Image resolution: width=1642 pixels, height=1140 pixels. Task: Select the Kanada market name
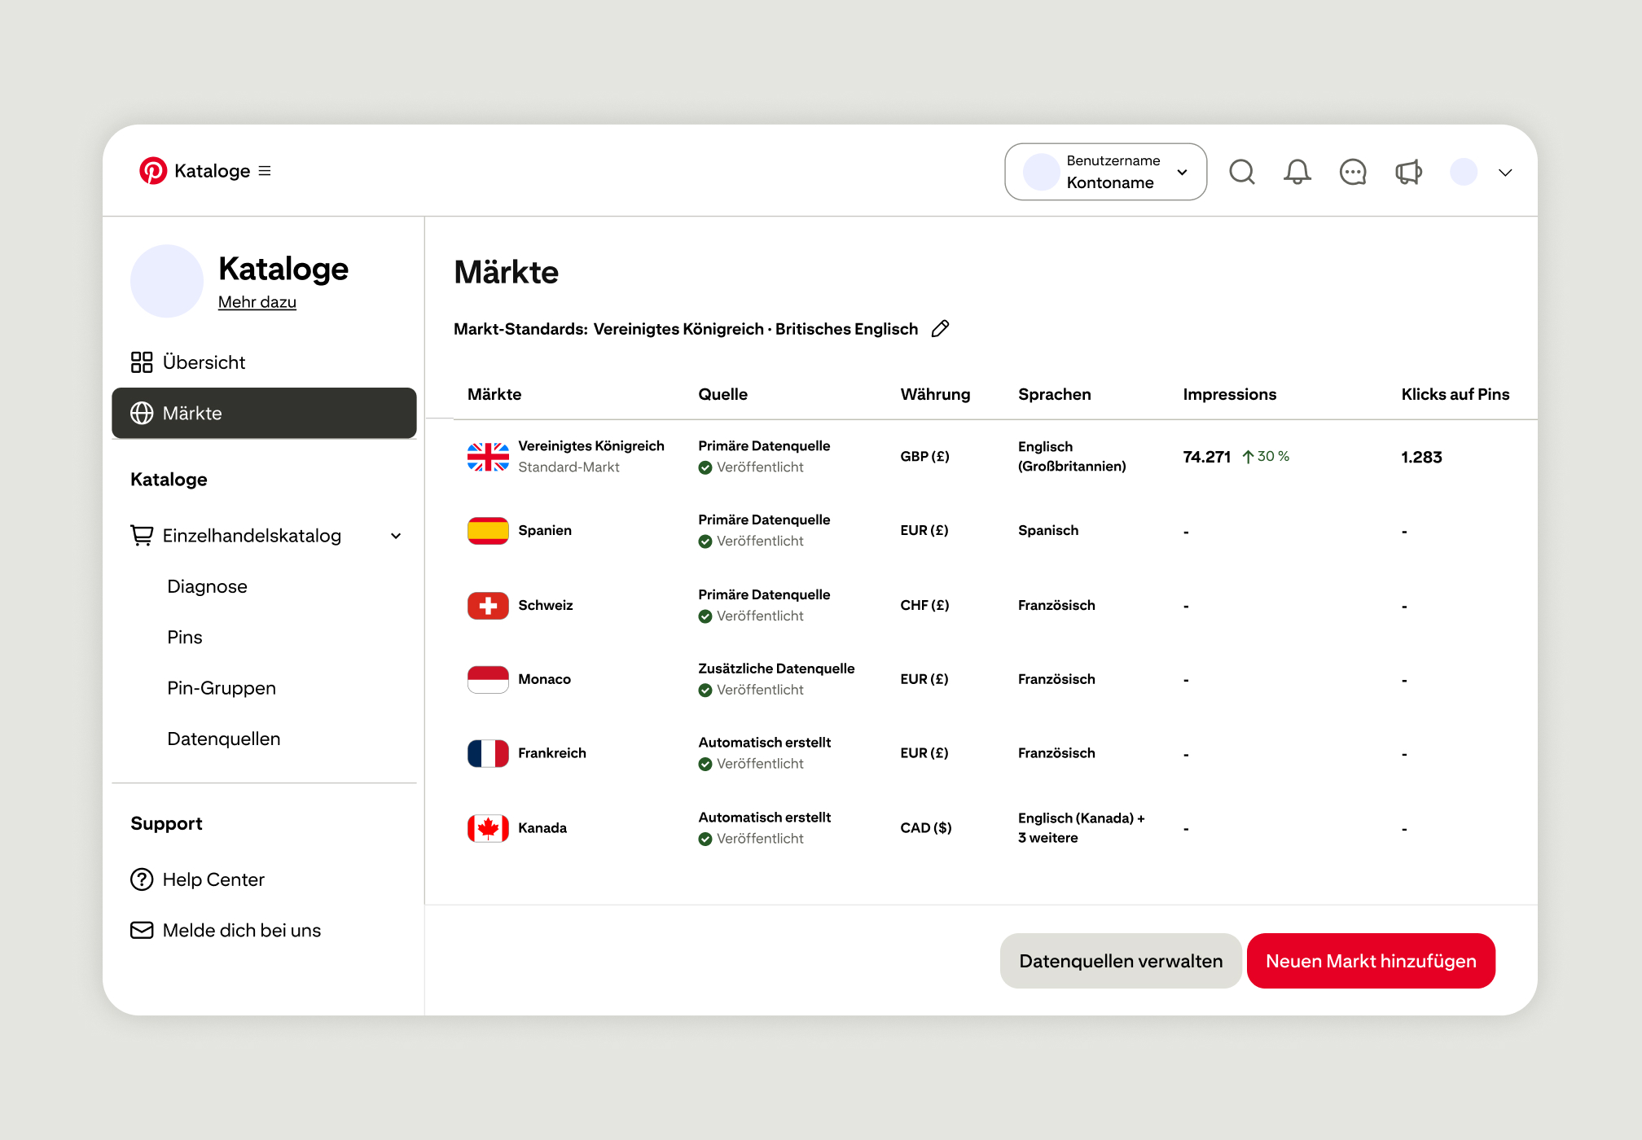coord(542,828)
